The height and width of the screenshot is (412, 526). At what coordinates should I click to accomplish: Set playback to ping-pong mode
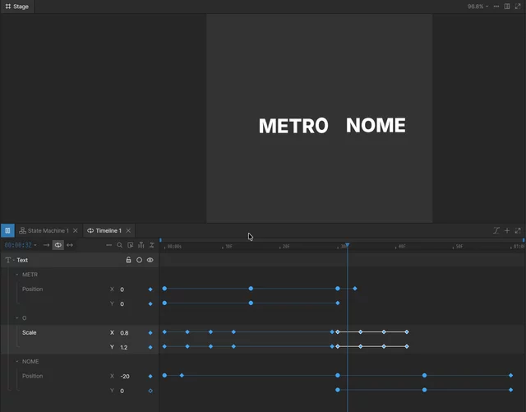tap(70, 245)
